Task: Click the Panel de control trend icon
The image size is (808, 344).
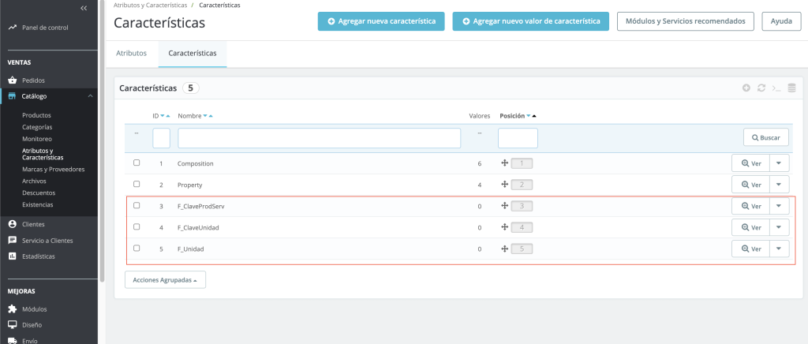Action: click(x=13, y=28)
